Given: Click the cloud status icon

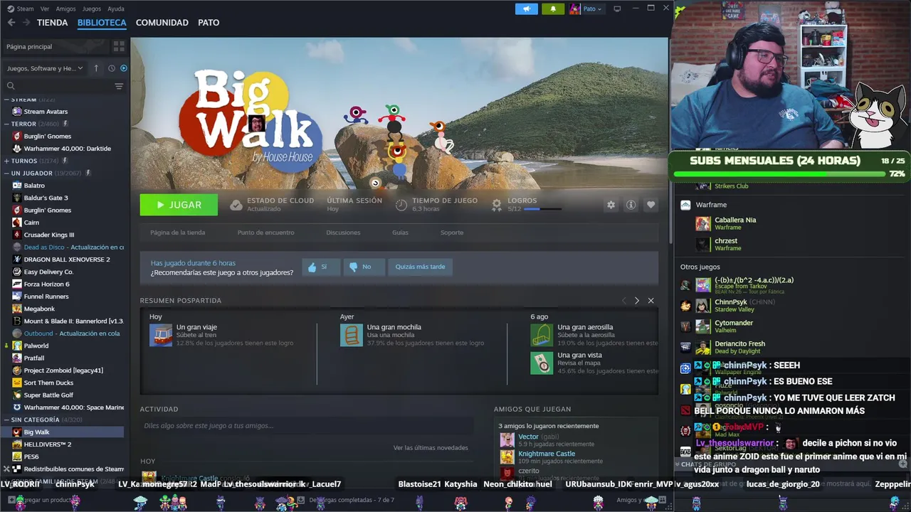Looking at the screenshot, I should coord(236,205).
